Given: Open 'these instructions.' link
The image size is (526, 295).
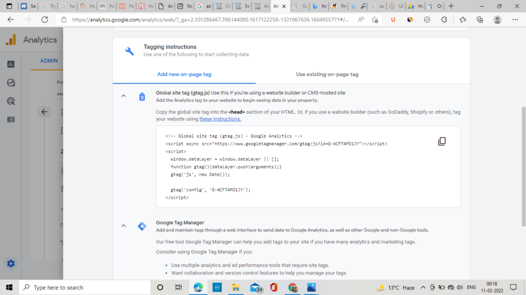Looking at the screenshot, I should pos(220,119).
